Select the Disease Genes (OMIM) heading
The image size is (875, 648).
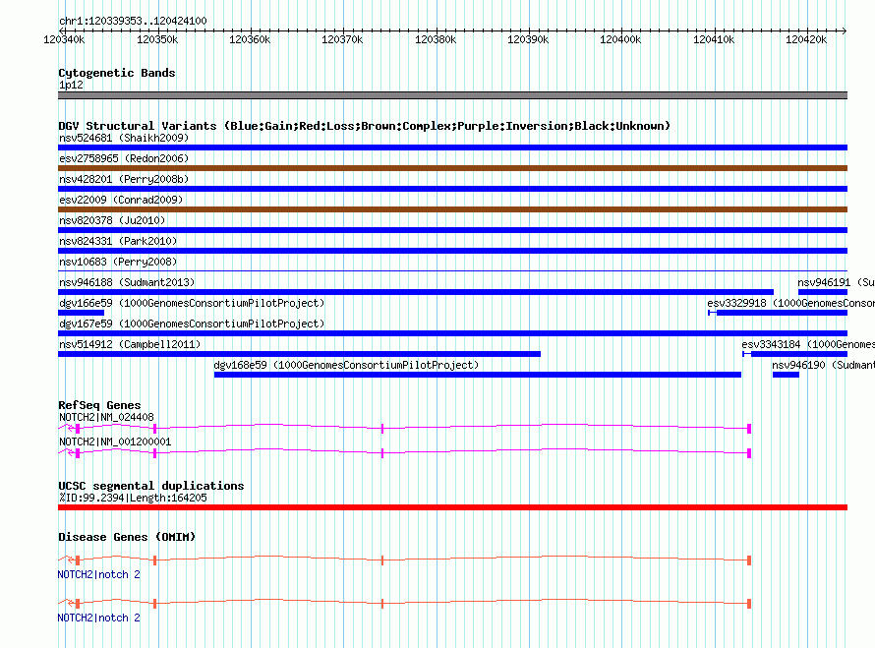point(127,537)
